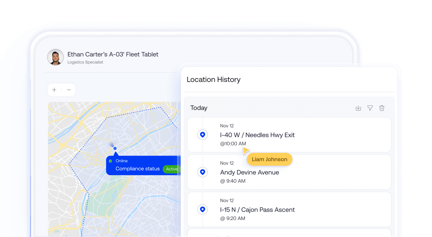The height and width of the screenshot is (237, 432).
Task: Download the location history log
Action: click(358, 108)
